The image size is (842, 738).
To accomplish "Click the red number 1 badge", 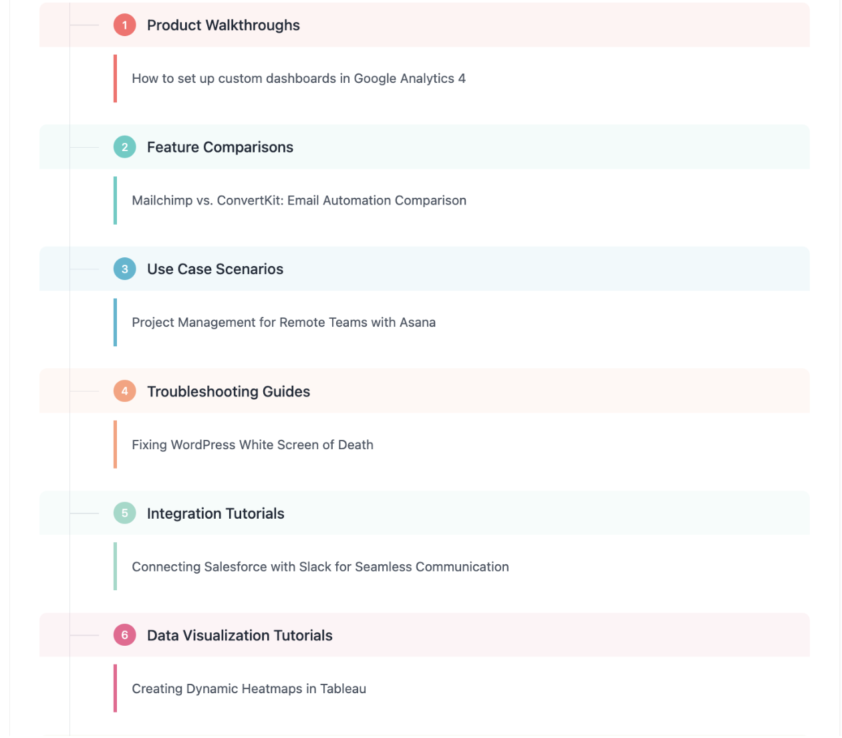I will click(x=124, y=25).
